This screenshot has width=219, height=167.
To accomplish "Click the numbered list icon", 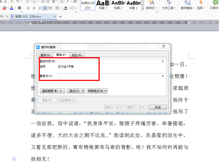I will tap(35, 2).
